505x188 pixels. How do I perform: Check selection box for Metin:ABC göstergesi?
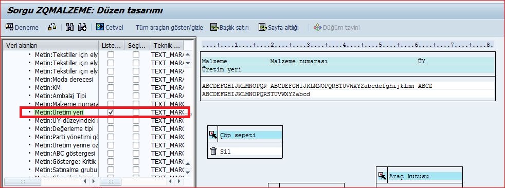coord(136,153)
